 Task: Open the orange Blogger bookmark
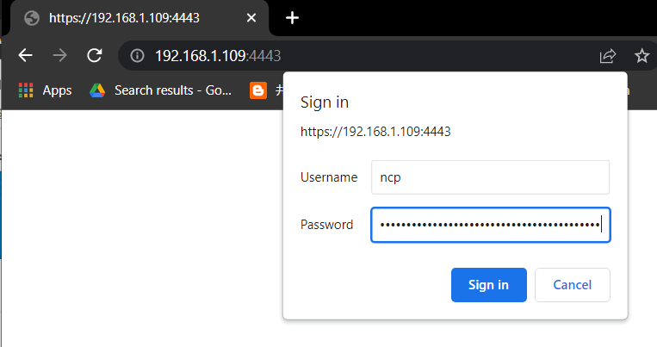[x=258, y=90]
